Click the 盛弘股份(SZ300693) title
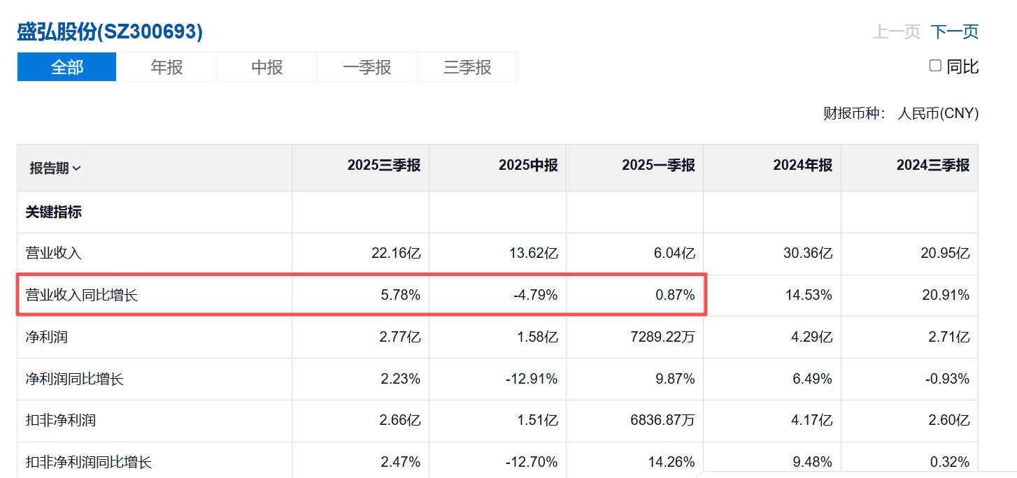 [110, 31]
